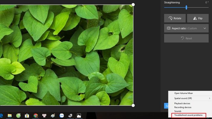Open Volume Mixer from context menu

(x=184, y=93)
